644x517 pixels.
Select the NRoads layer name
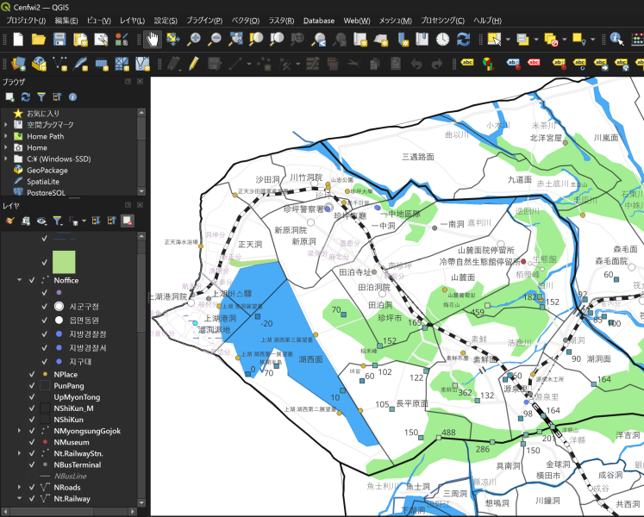coord(67,488)
